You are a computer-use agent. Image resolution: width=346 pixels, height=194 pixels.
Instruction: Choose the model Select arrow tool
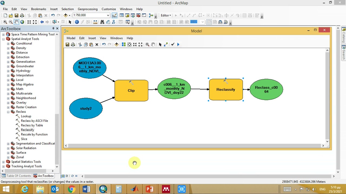pyautogui.click(x=160, y=44)
